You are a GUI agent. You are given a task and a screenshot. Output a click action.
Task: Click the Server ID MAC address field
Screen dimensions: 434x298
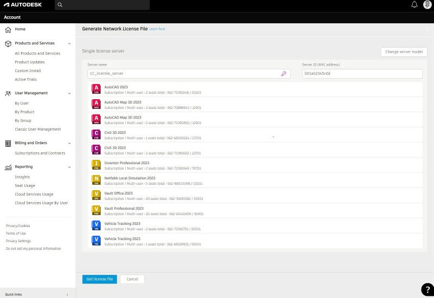point(362,74)
